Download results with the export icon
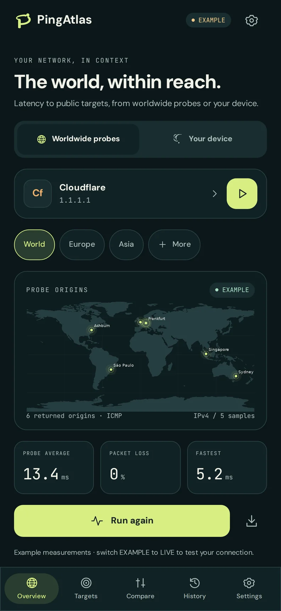Image resolution: width=281 pixels, height=611 pixels. 252,521
